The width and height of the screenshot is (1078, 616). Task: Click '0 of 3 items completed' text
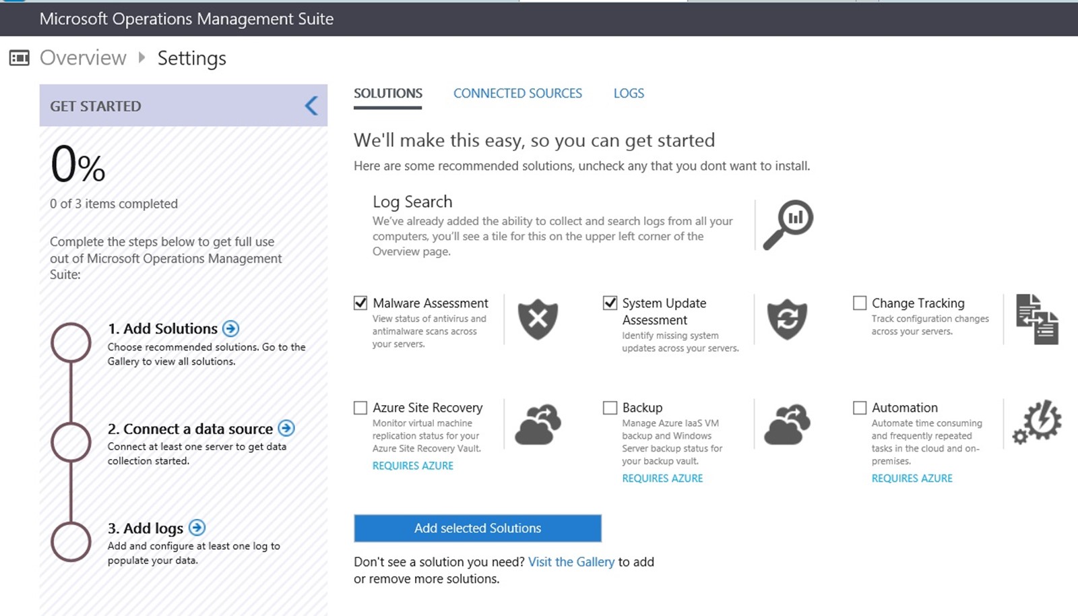pos(114,204)
